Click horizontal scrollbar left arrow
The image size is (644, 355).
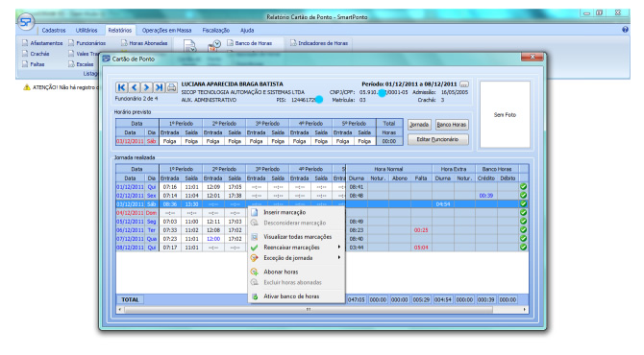click(119, 310)
